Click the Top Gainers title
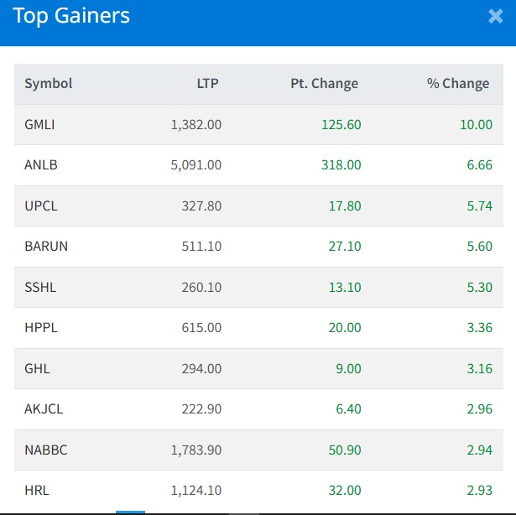Image resolution: width=516 pixels, height=515 pixels. [71, 16]
